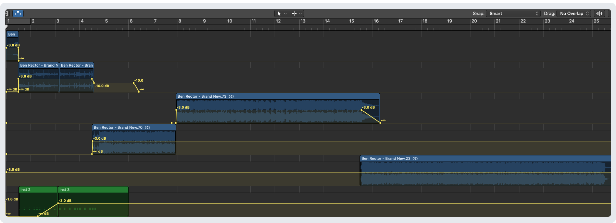
Task: Open the Marquee tool menu chevron
Action: (300, 14)
